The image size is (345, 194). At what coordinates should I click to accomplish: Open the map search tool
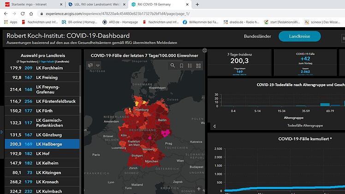click(172, 65)
